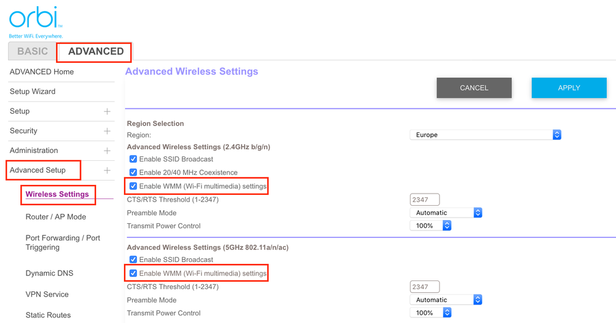Viewport: 616px width, 323px height.
Task: Expand the Setup menu plus icon
Action: pyautogui.click(x=107, y=112)
